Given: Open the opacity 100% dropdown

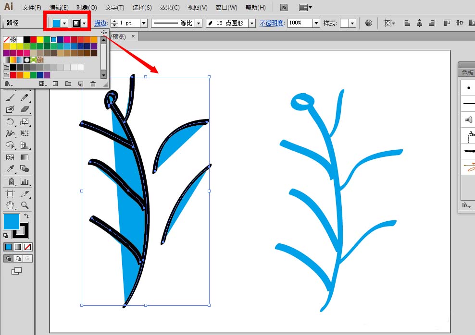Looking at the screenshot, I should click(316, 24).
